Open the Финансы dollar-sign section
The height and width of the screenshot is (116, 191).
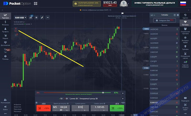click(x=5, y=23)
